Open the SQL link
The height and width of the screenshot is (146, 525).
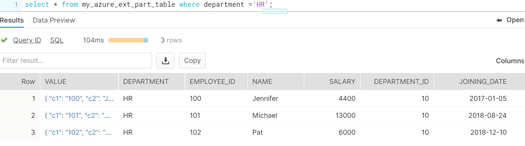point(57,40)
